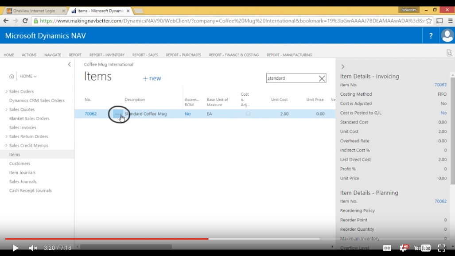Click the home house icon
This screenshot has width=455, height=256.
12,76
